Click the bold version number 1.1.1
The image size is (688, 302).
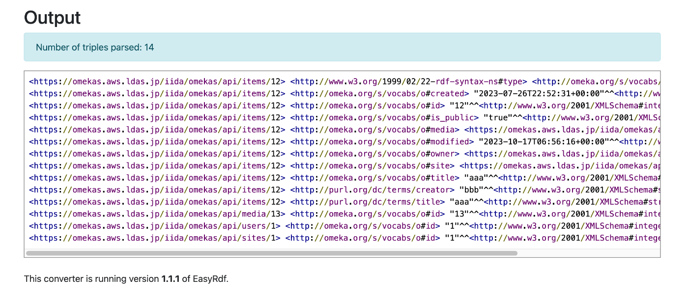pyautogui.click(x=169, y=278)
